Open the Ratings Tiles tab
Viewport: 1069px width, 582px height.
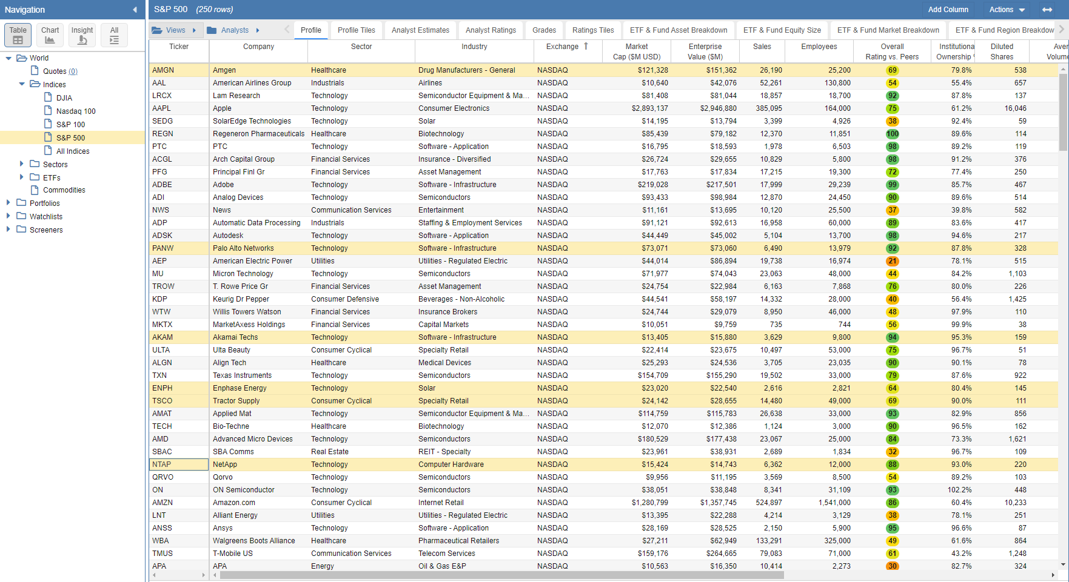pyautogui.click(x=593, y=30)
